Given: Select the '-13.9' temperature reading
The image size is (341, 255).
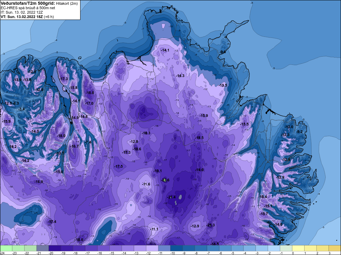Looking at the screenshot, I should pyautogui.click(x=17, y=80).
